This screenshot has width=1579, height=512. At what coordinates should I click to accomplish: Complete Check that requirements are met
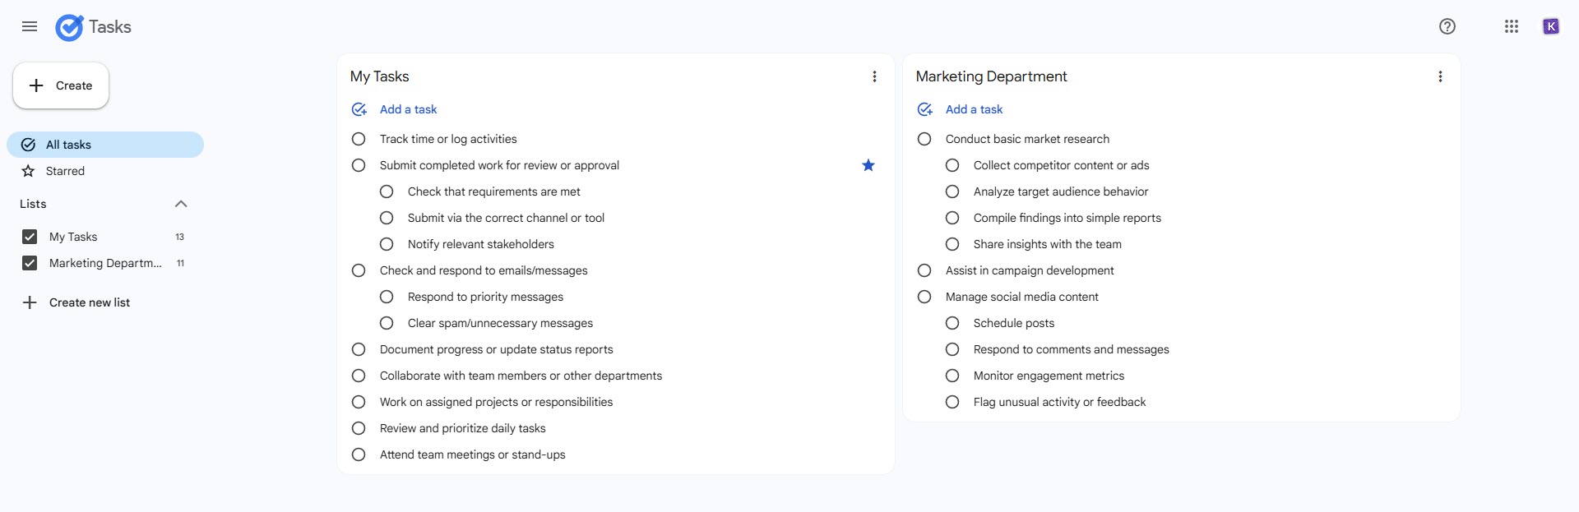387,191
